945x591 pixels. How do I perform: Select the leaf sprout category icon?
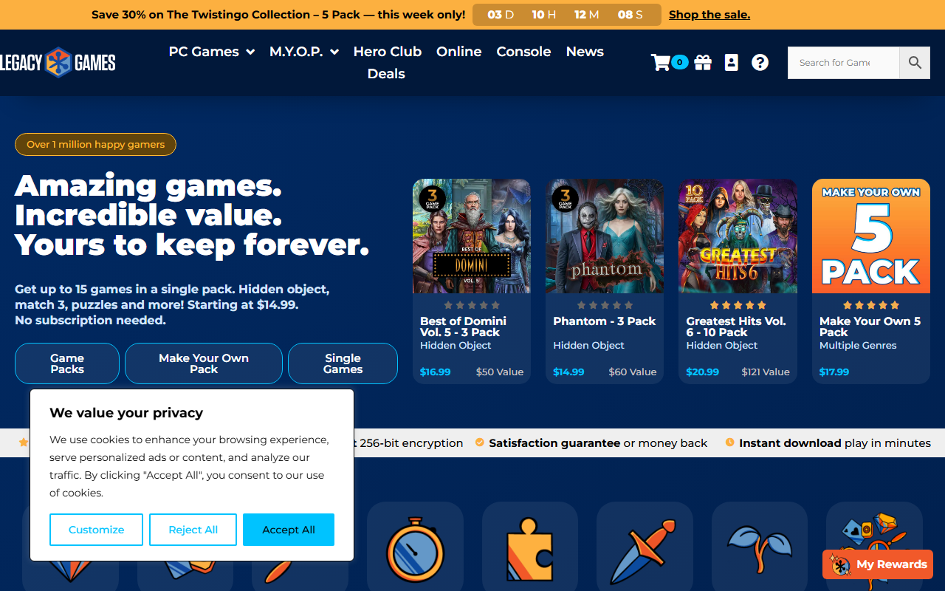pos(760,548)
